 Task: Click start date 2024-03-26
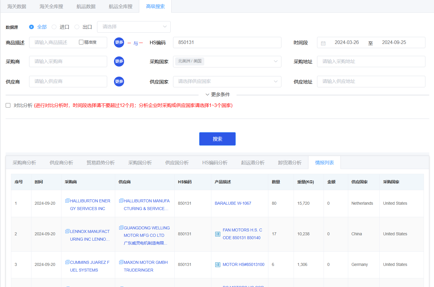coord(347,42)
